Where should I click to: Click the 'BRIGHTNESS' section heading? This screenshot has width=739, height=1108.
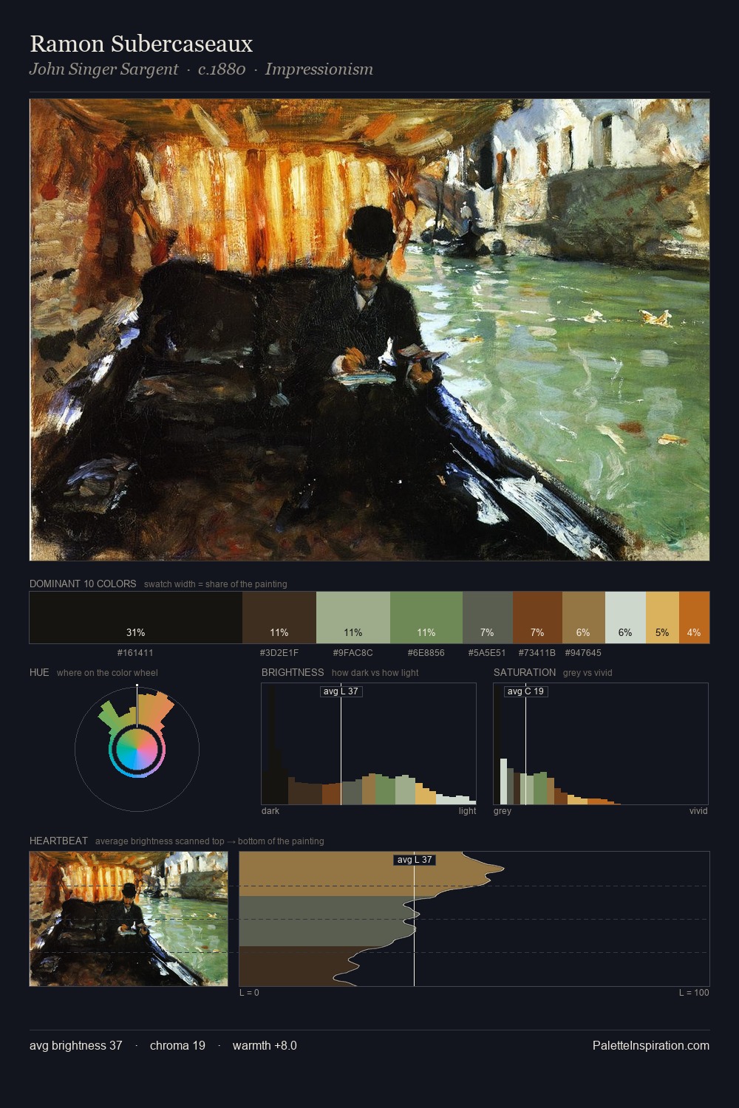293,672
